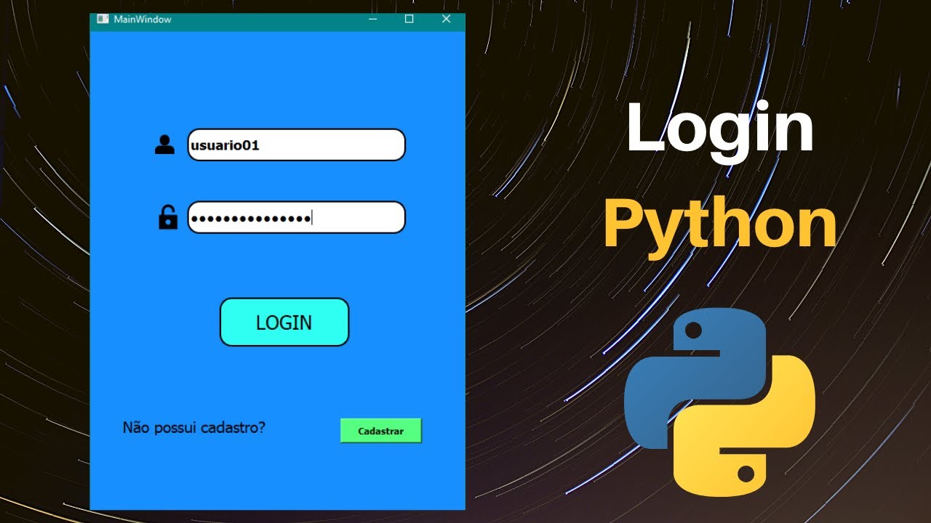Click the LOGIN button
Viewport: 931px width, 523px height.
284,322
